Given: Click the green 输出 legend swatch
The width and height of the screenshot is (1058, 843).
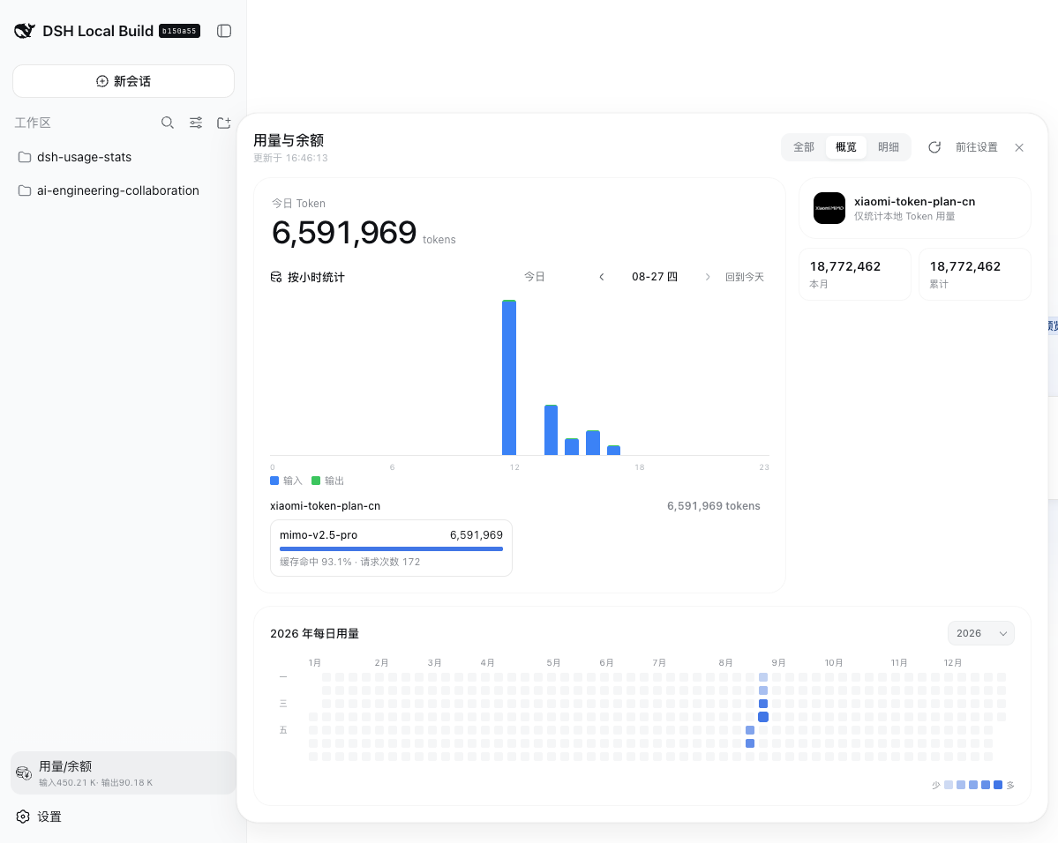Looking at the screenshot, I should [316, 481].
